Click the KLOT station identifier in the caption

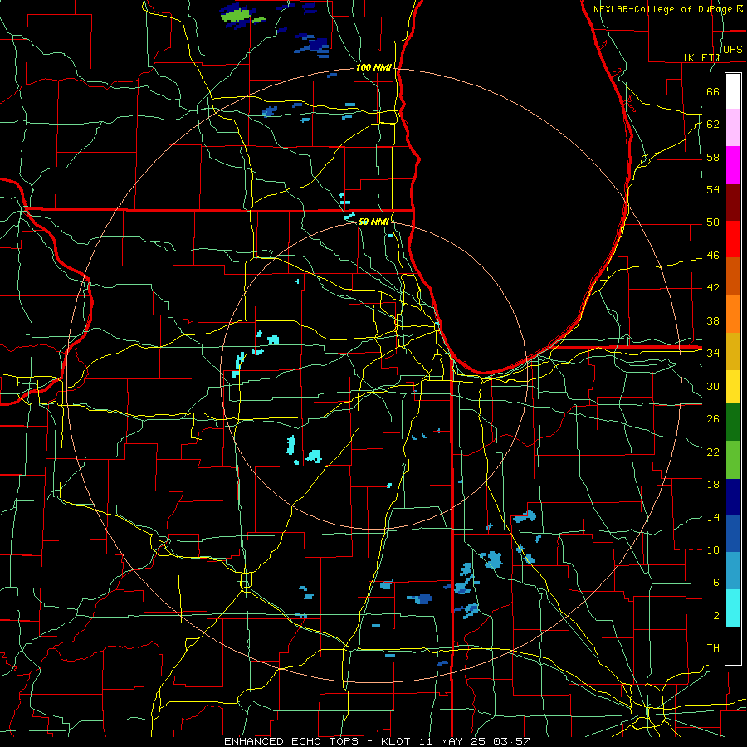(x=398, y=741)
